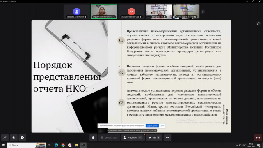This screenshot has height=148, width=263.
Task: Open the Участники participants list
Action: tap(133, 138)
